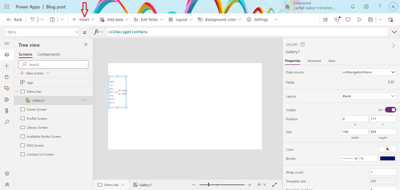Open the Edit fields menu

pos(149,20)
